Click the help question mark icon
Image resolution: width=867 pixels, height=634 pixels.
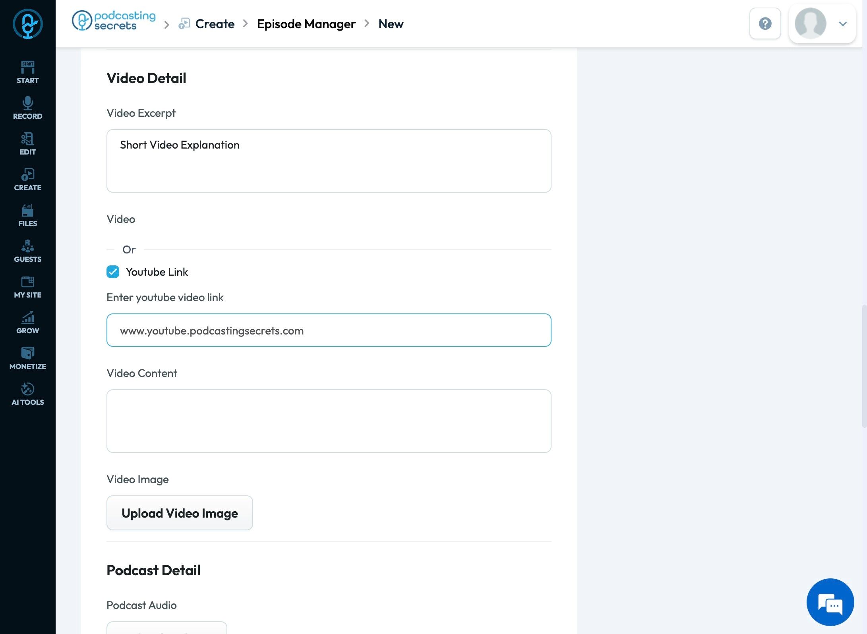click(765, 24)
